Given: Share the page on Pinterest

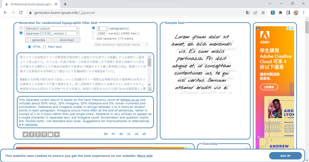Looking at the screenshot, I should (x=44, y=135).
